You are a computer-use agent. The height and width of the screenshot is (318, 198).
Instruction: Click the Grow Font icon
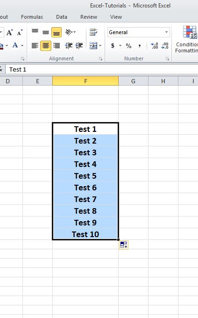click(x=9, y=32)
